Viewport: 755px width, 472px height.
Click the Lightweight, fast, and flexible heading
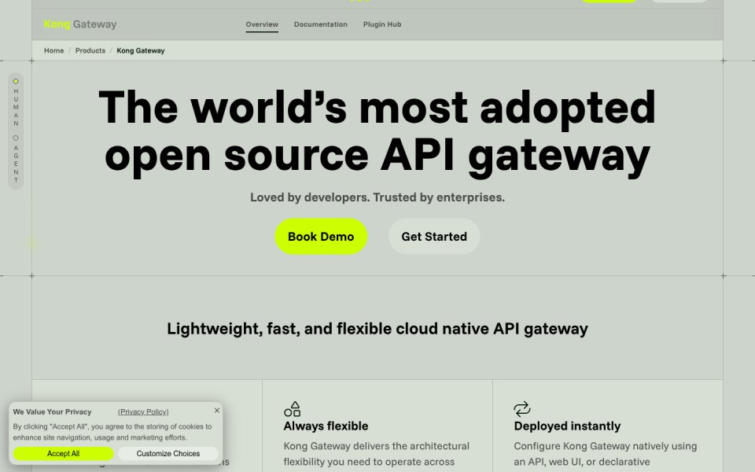377,329
